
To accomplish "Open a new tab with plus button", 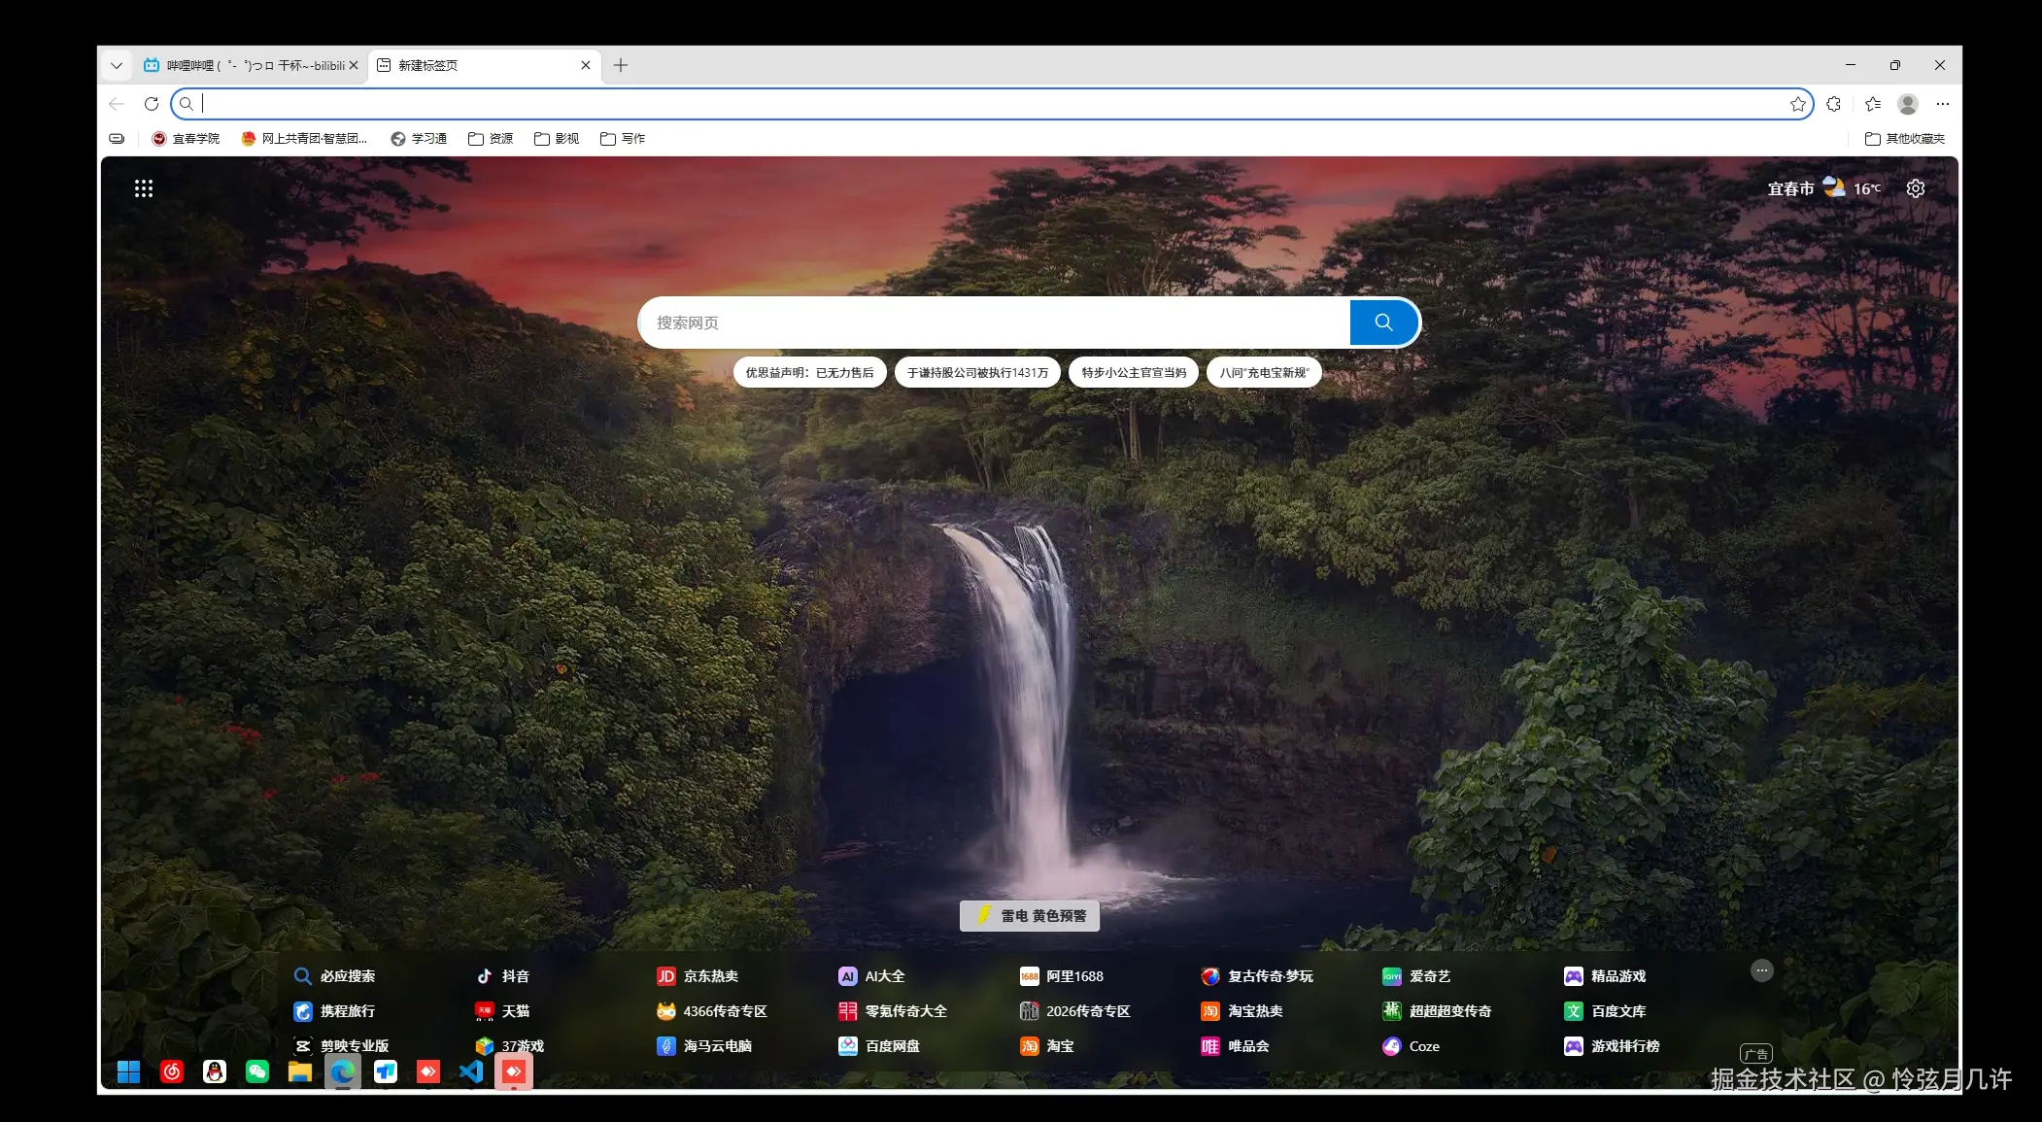I will point(621,65).
